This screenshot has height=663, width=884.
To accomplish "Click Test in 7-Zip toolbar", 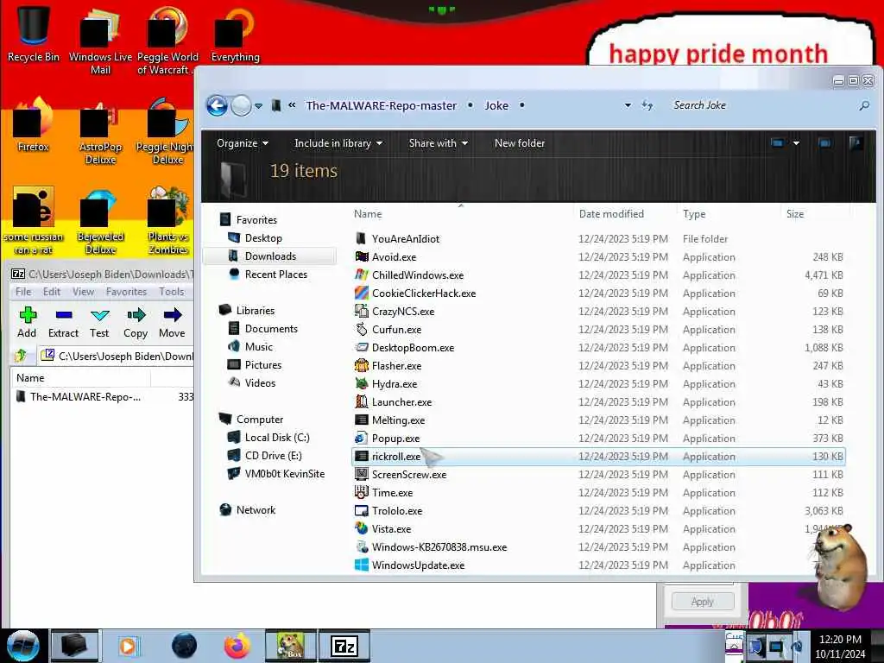I will pyautogui.click(x=99, y=323).
